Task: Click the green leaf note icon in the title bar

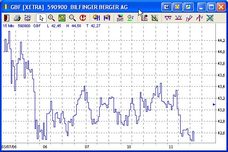Action: (188, 7)
